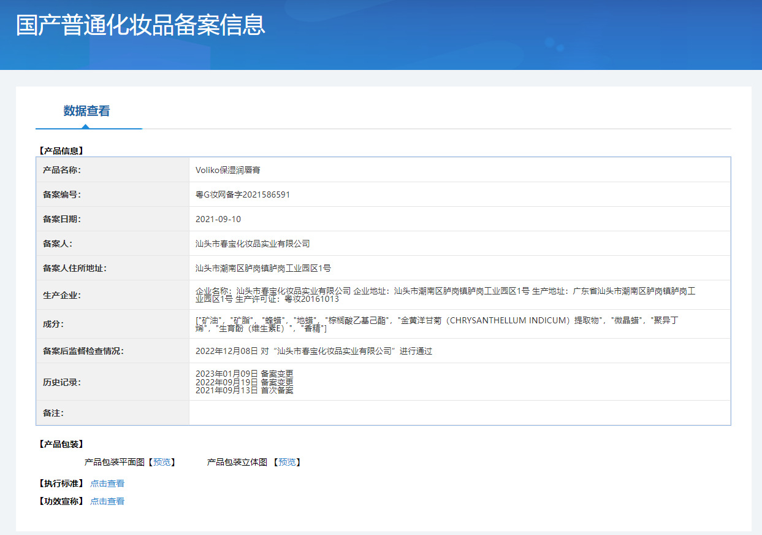Select the product name Voliko保湿润唇膏
Viewport: 762px width, 535px height.
tap(227, 170)
